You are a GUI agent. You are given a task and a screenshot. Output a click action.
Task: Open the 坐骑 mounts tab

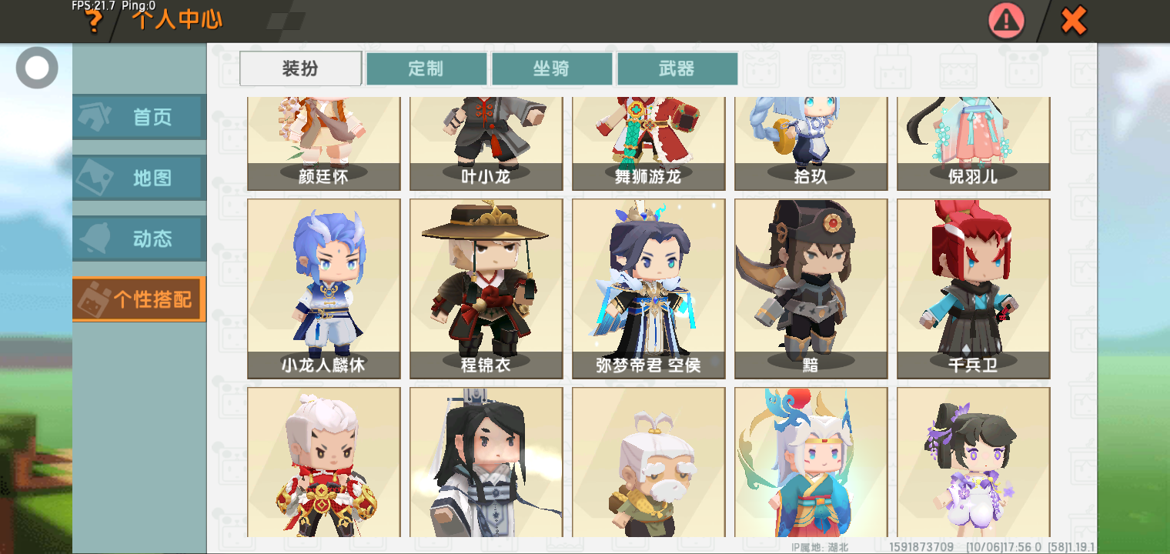pyautogui.click(x=552, y=68)
